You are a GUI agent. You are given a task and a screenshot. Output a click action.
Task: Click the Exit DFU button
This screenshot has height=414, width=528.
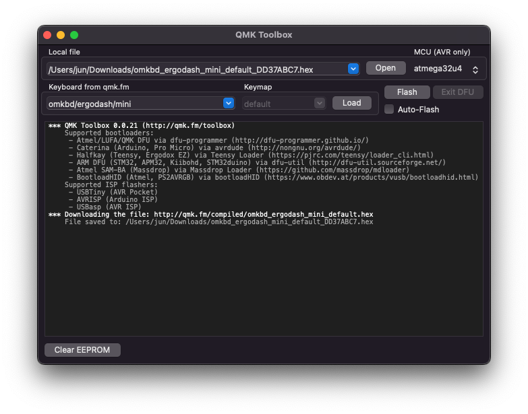(x=458, y=92)
